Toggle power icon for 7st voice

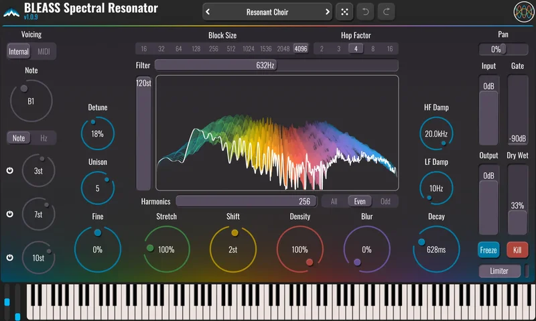click(x=10, y=214)
